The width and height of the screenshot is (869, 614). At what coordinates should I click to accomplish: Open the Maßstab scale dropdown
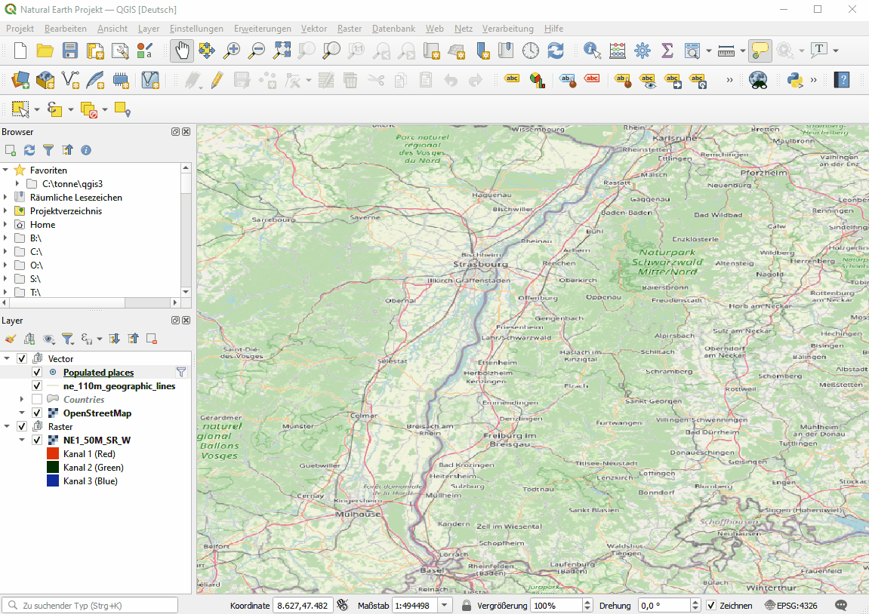coord(443,605)
